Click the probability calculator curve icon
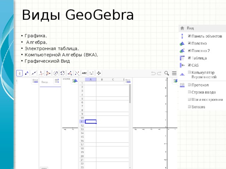The width and height of the screenshot is (226, 169). point(182,75)
